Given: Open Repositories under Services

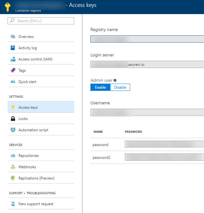Looking at the screenshot, I should 28,156.
